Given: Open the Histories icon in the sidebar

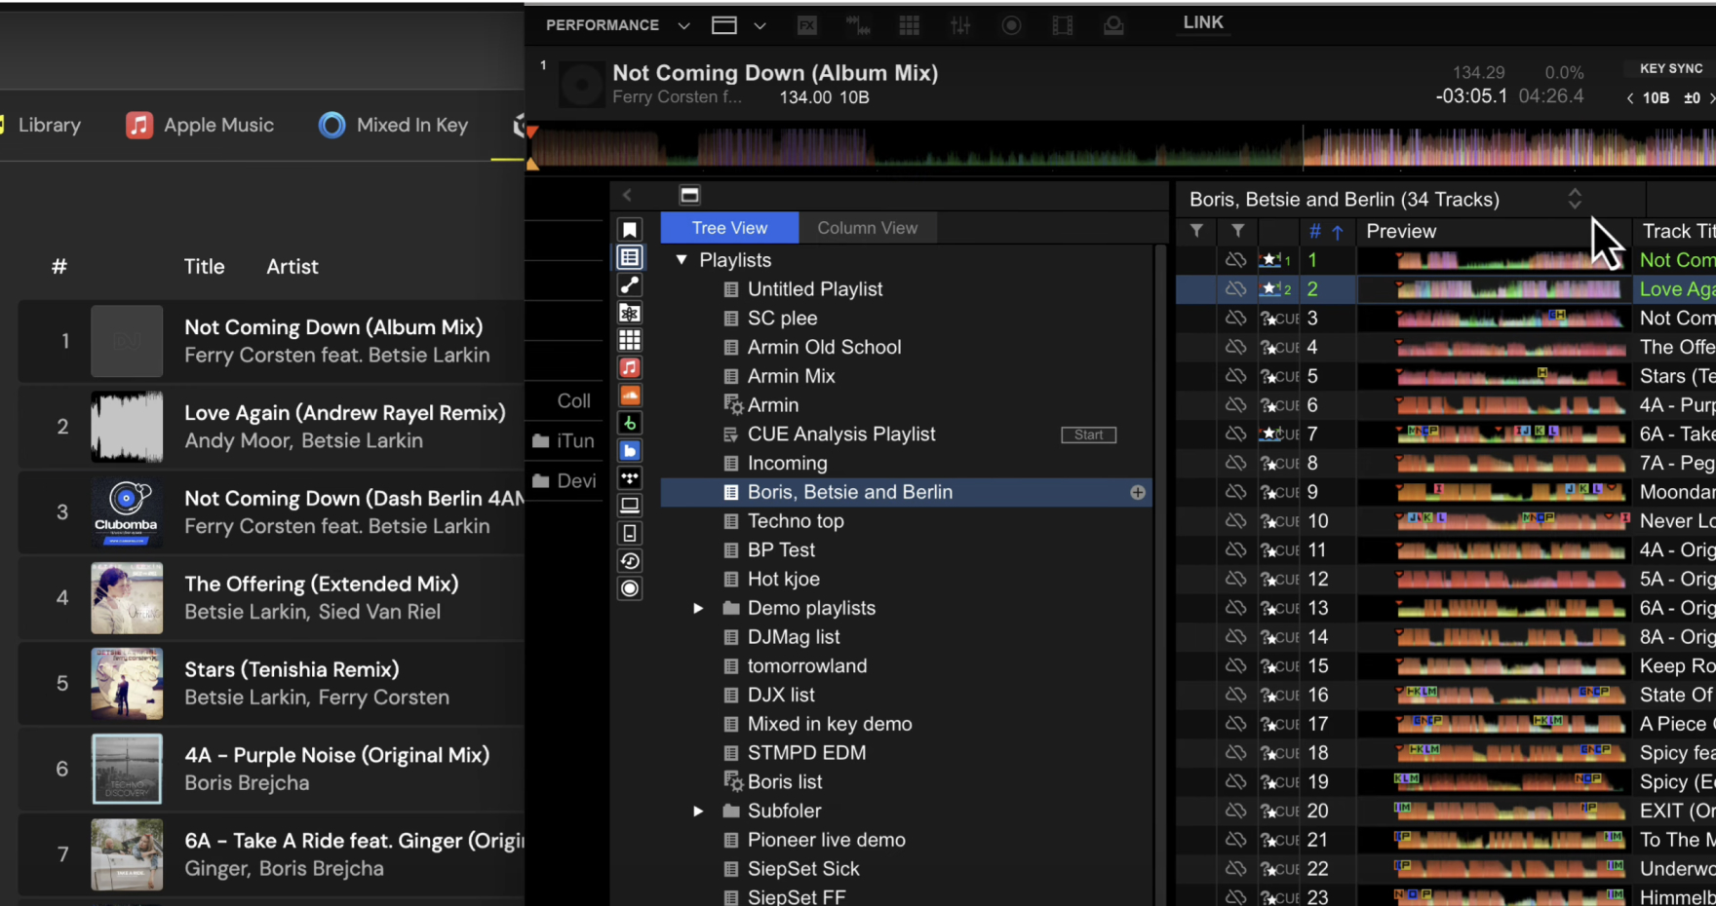Looking at the screenshot, I should pos(630,560).
